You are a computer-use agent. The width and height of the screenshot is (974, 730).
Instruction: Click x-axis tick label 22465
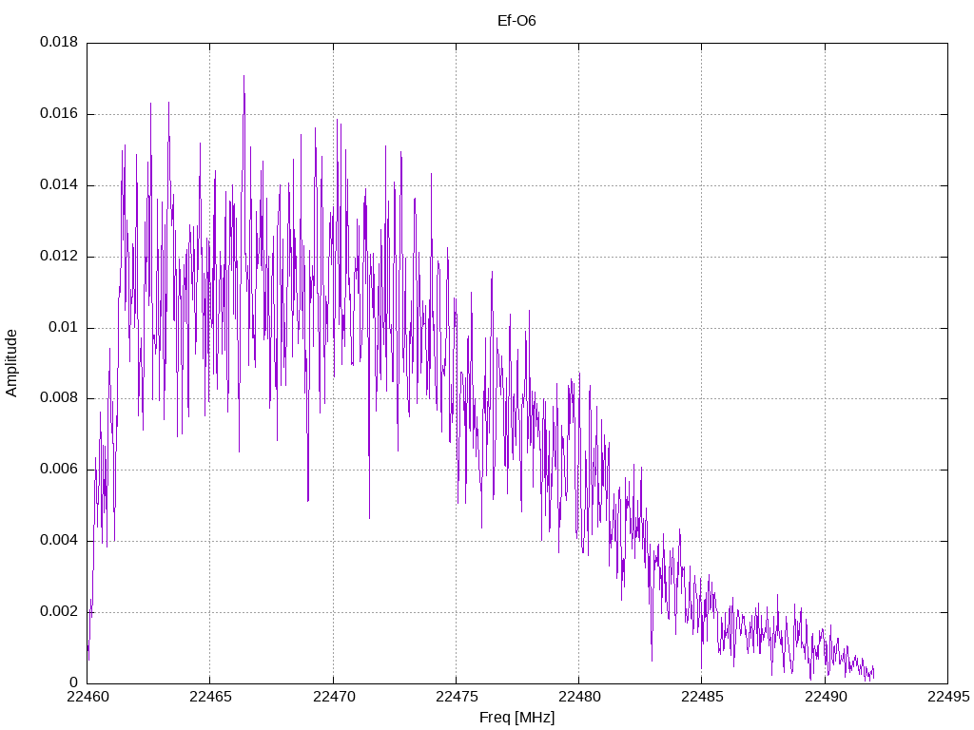point(210,697)
